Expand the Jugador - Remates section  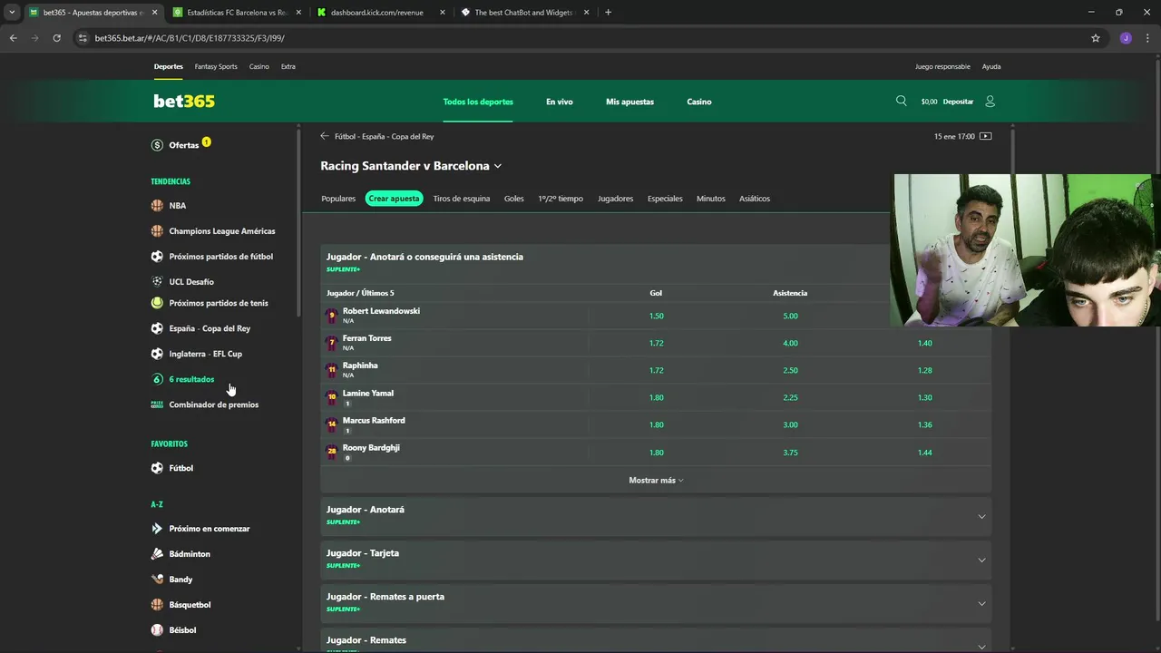pyautogui.click(x=656, y=640)
